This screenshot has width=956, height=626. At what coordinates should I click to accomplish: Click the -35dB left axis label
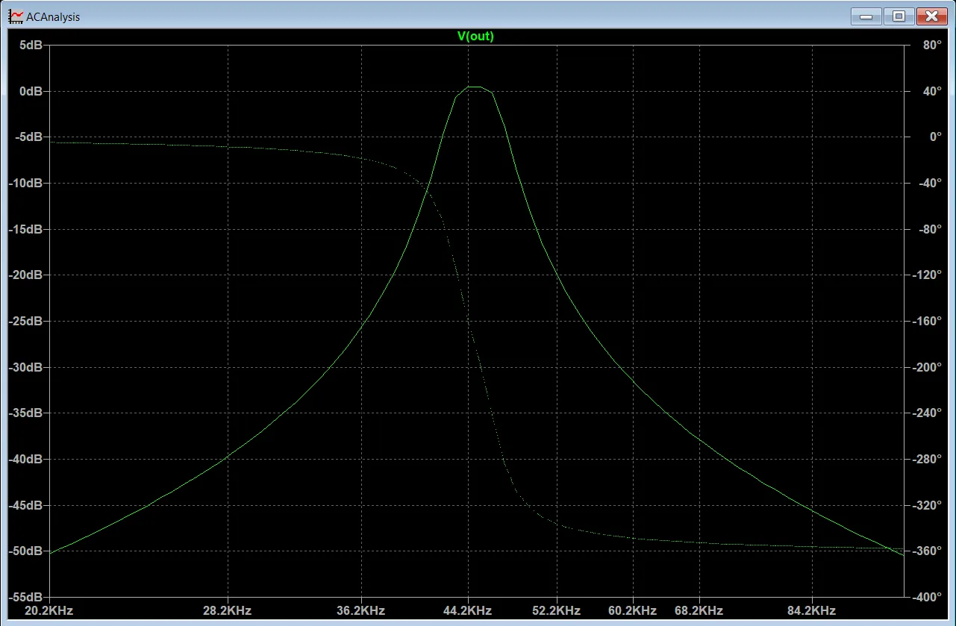coord(26,413)
